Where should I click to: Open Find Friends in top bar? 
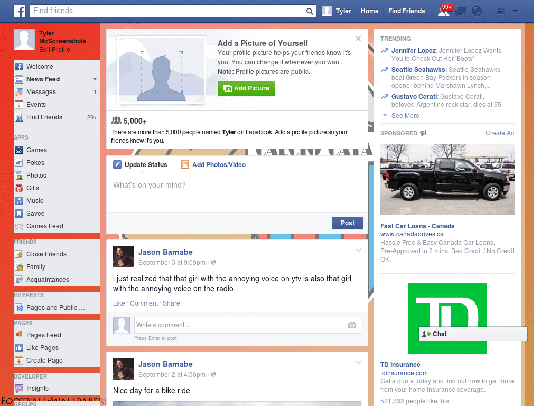pyautogui.click(x=406, y=11)
